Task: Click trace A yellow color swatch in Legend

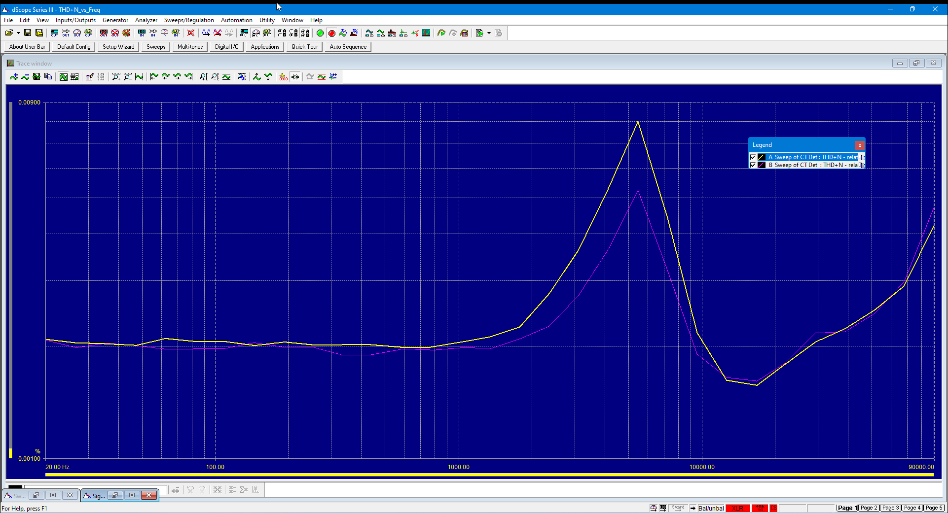Action: tap(762, 157)
